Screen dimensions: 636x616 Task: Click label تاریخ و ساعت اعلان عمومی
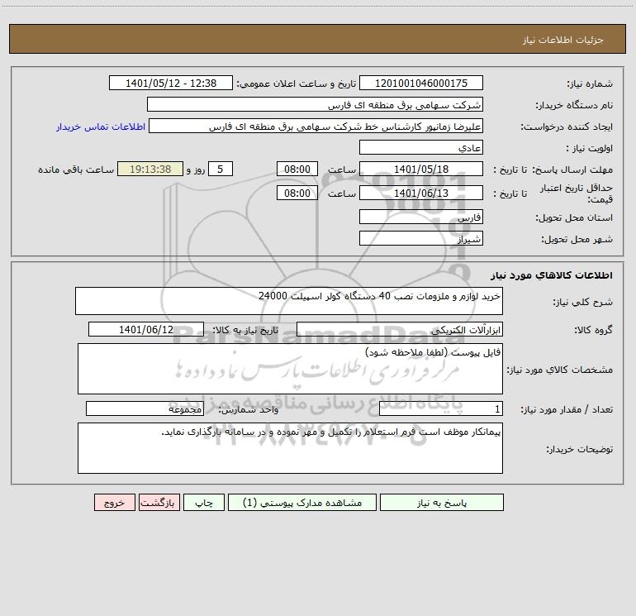click(297, 84)
